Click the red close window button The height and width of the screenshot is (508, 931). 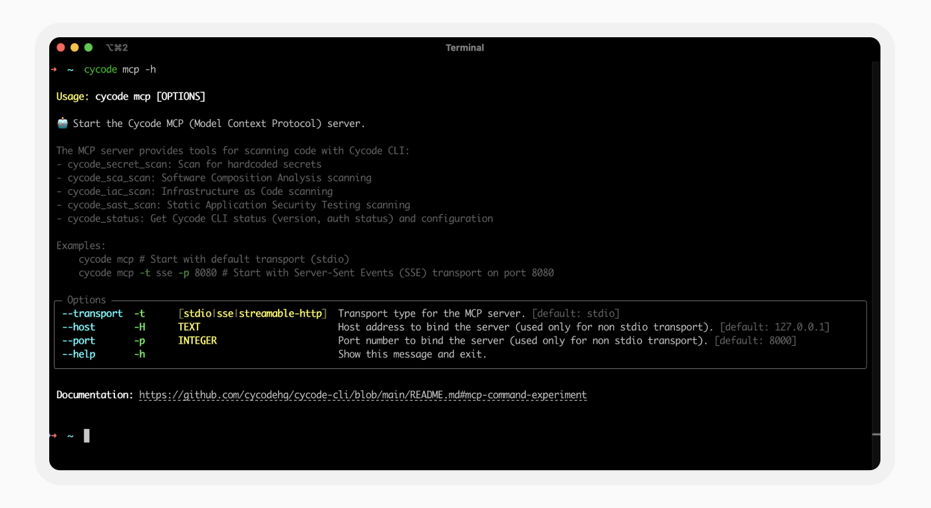61,48
